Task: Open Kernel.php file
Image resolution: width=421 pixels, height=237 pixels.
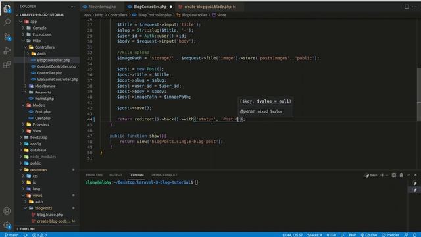Action: pos(44,99)
